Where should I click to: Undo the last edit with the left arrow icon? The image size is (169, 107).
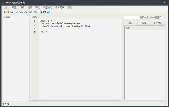[31, 12]
